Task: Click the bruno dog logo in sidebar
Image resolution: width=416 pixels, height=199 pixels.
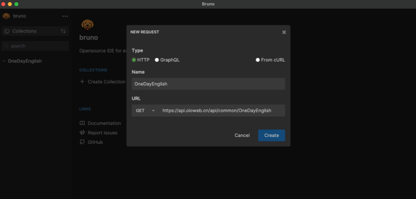Action: click(x=7, y=16)
